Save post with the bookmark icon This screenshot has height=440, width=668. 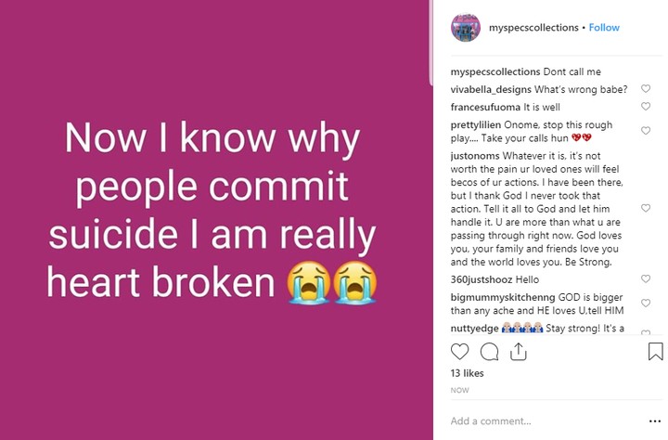click(655, 352)
